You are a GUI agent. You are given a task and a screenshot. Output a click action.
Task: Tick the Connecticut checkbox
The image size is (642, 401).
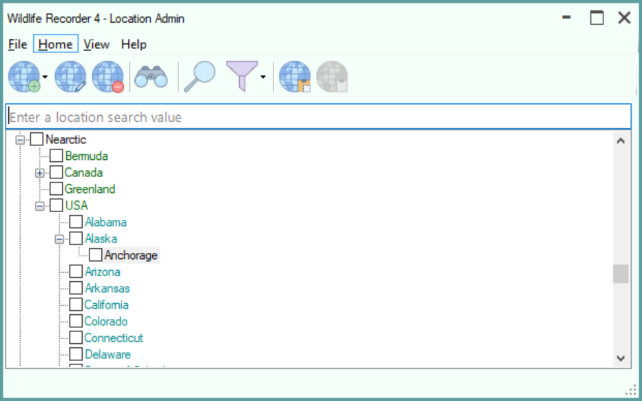click(76, 337)
